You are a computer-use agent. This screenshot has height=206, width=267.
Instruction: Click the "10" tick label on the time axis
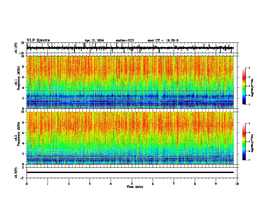[237, 184]
